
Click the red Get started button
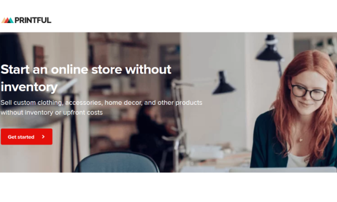pos(26,137)
